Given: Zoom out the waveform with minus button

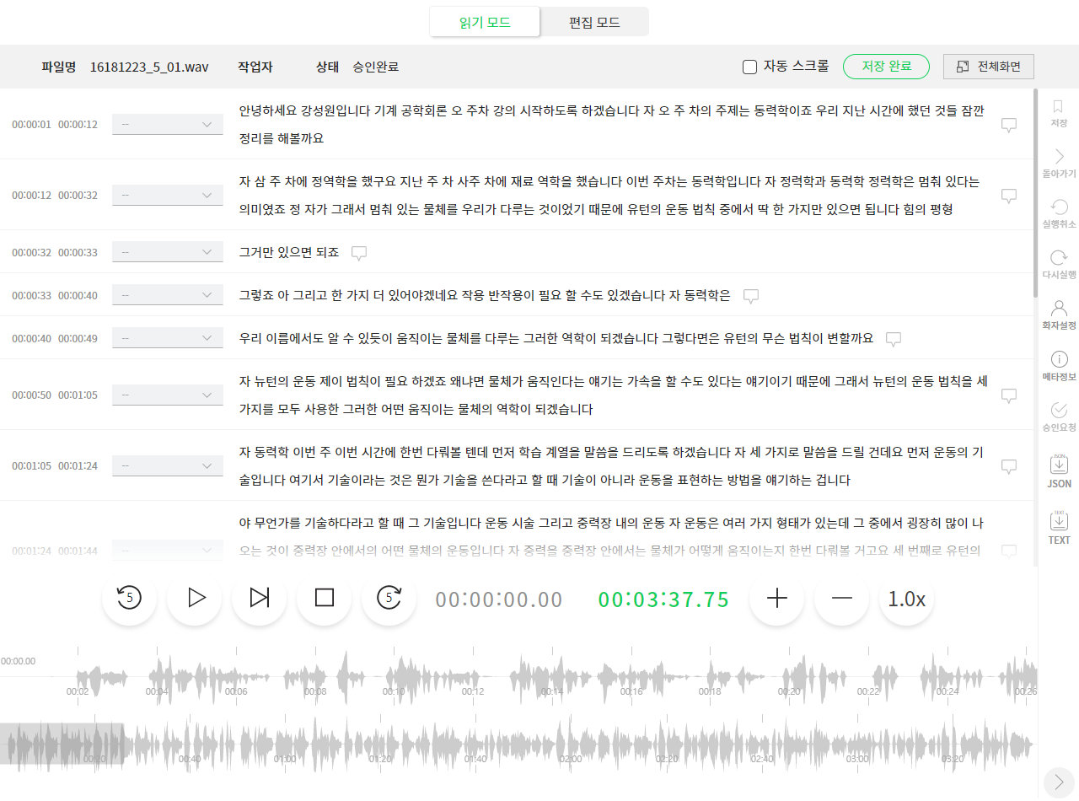Looking at the screenshot, I should pos(841,598).
